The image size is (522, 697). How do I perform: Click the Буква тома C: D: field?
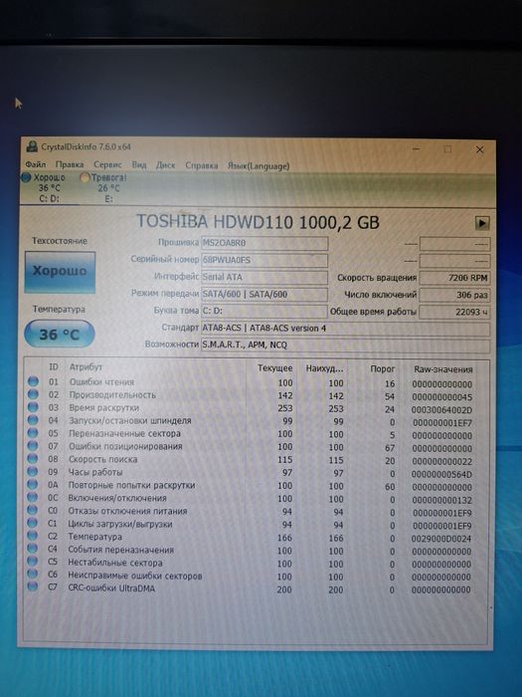[x=264, y=311]
